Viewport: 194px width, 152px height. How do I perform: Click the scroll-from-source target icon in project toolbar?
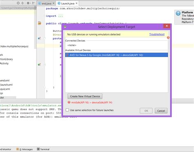click(18, 3)
